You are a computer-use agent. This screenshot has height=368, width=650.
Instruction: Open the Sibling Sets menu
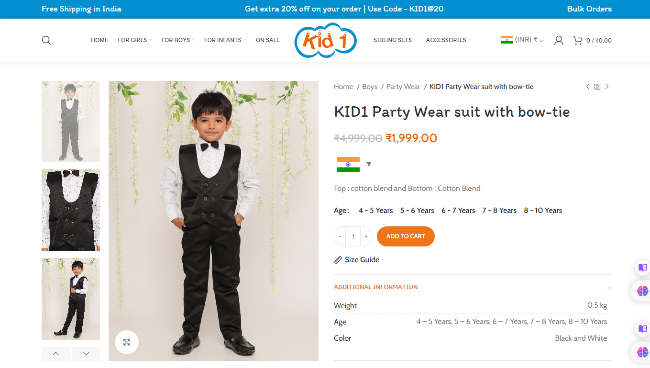[x=395, y=40]
